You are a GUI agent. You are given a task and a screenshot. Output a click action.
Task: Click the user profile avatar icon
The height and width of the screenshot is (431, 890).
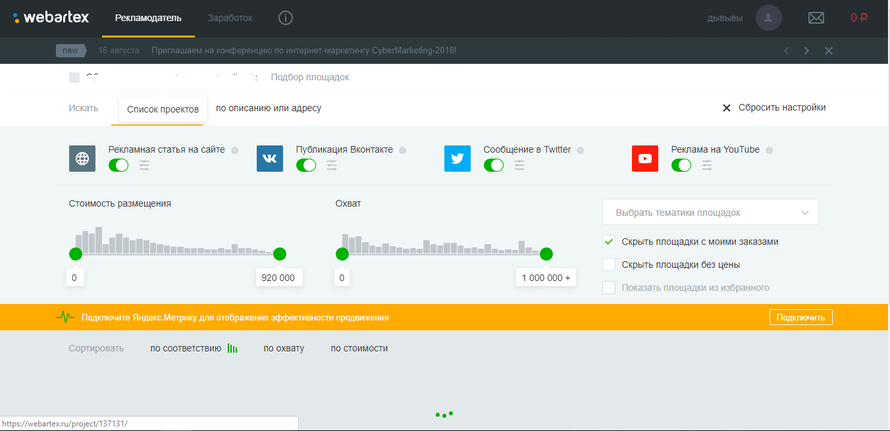pos(768,18)
